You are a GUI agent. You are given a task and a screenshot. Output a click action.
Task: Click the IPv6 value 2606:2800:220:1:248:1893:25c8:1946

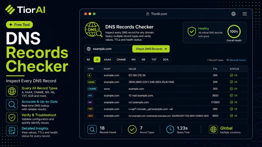pos(151,82)
